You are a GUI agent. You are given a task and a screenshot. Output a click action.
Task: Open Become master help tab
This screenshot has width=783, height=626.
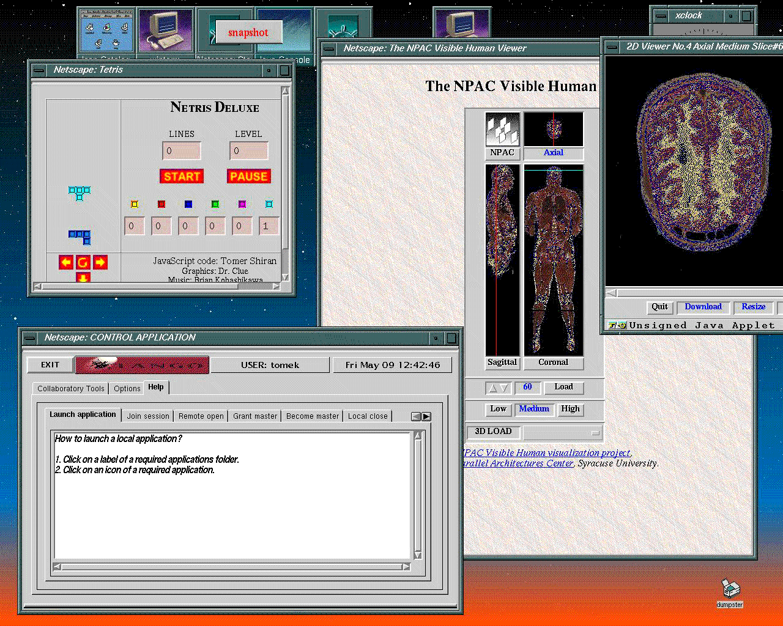pyautogui.click(x=313, y=416)
